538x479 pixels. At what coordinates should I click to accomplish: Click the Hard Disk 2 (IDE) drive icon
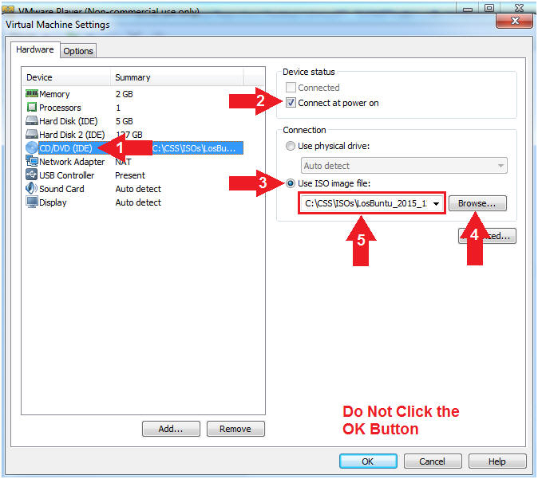point(32,134)
